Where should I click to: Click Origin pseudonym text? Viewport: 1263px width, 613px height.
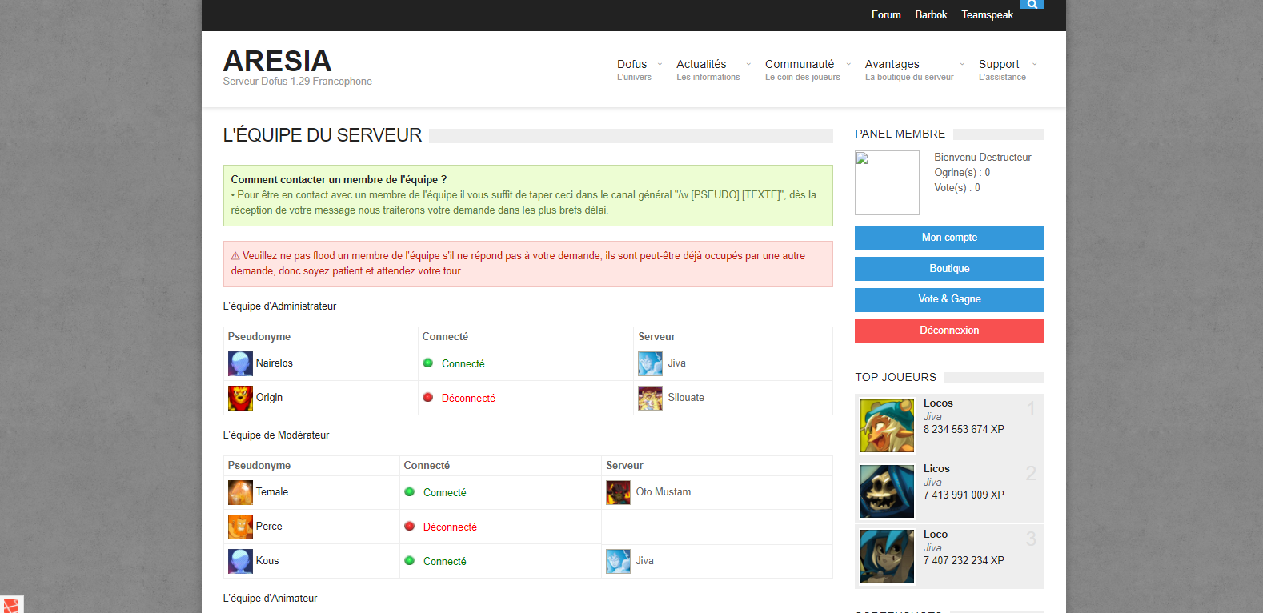269,398
